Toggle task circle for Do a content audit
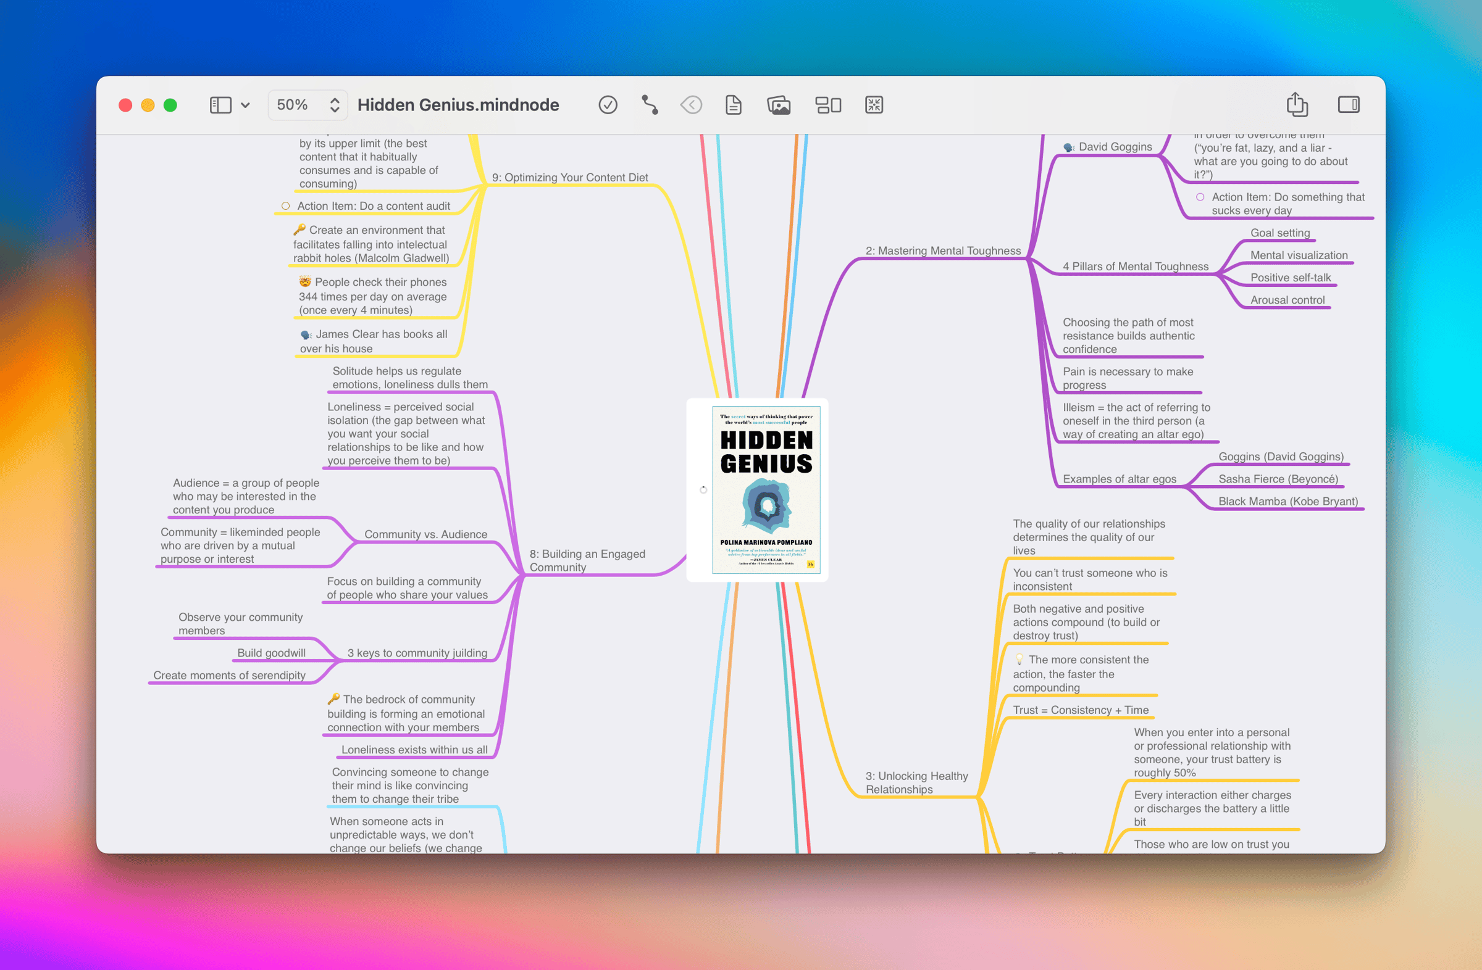 [x=285, y=206]
